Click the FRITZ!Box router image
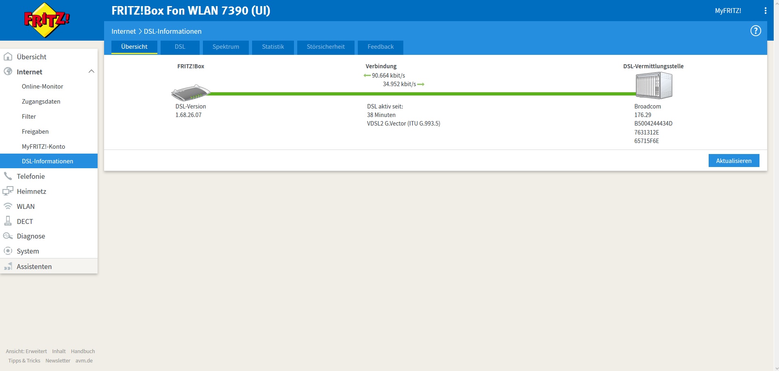 click(x=190, y=93)
